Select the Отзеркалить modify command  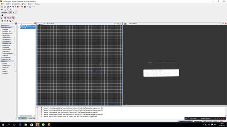[6, 41]
